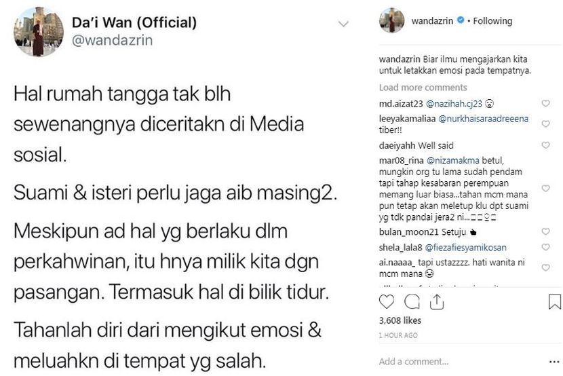Screen dimensions: 563x376
Task: Load more comments
Action: point(423,88)
